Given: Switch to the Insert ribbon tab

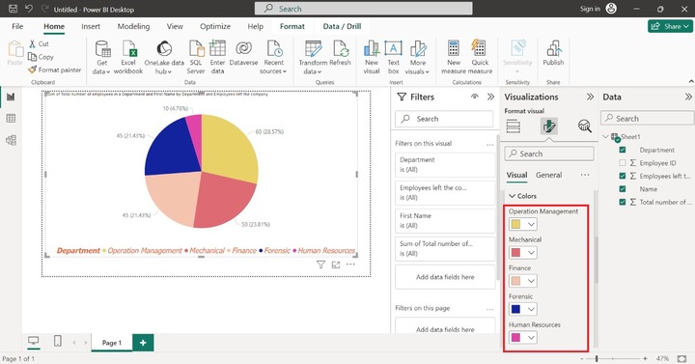Looking at the screenshot, I should coord(91,27).
